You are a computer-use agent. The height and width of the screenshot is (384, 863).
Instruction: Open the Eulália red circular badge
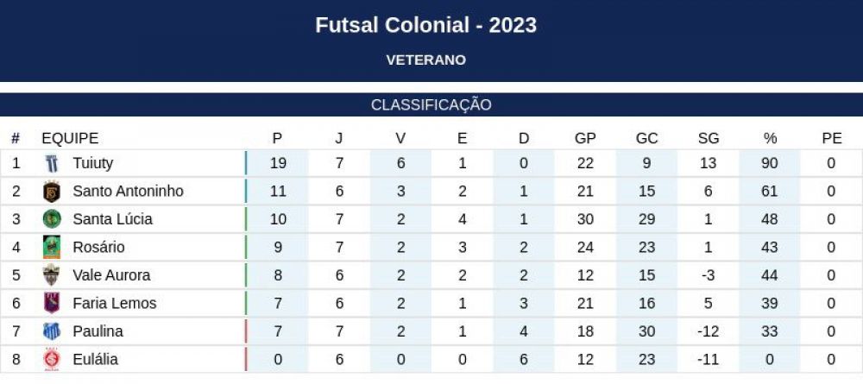click(x=52, y=359)
